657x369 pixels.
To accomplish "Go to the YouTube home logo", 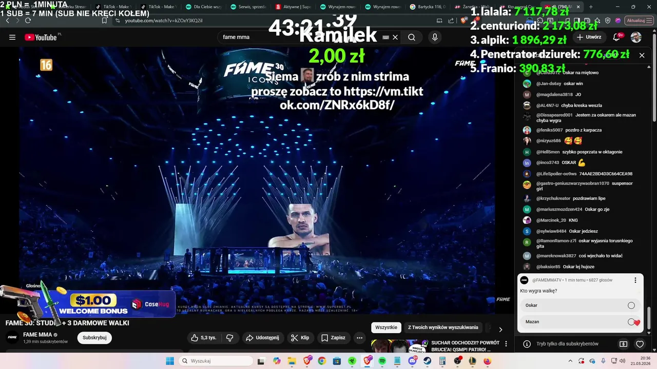I will coord(41,37).
